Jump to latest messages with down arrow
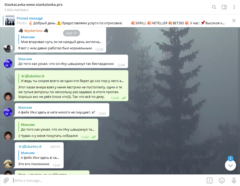The height and width of the screenshot is (186, 240). click(230, 165)
